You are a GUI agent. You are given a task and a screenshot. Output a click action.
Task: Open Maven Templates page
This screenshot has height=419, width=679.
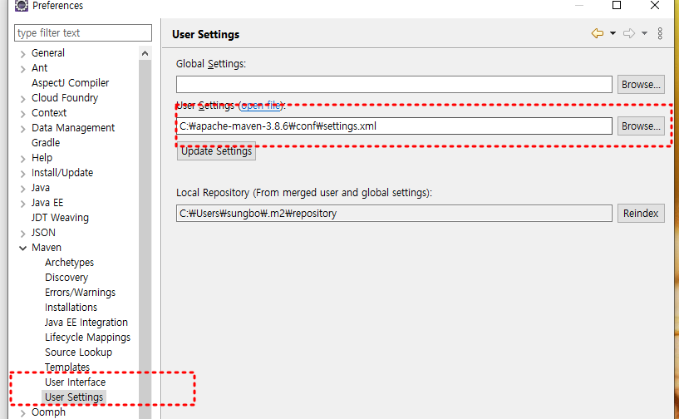(x=67, y=367)
